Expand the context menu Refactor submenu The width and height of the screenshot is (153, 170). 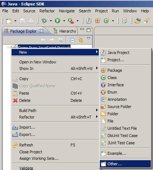click(55, 117)
